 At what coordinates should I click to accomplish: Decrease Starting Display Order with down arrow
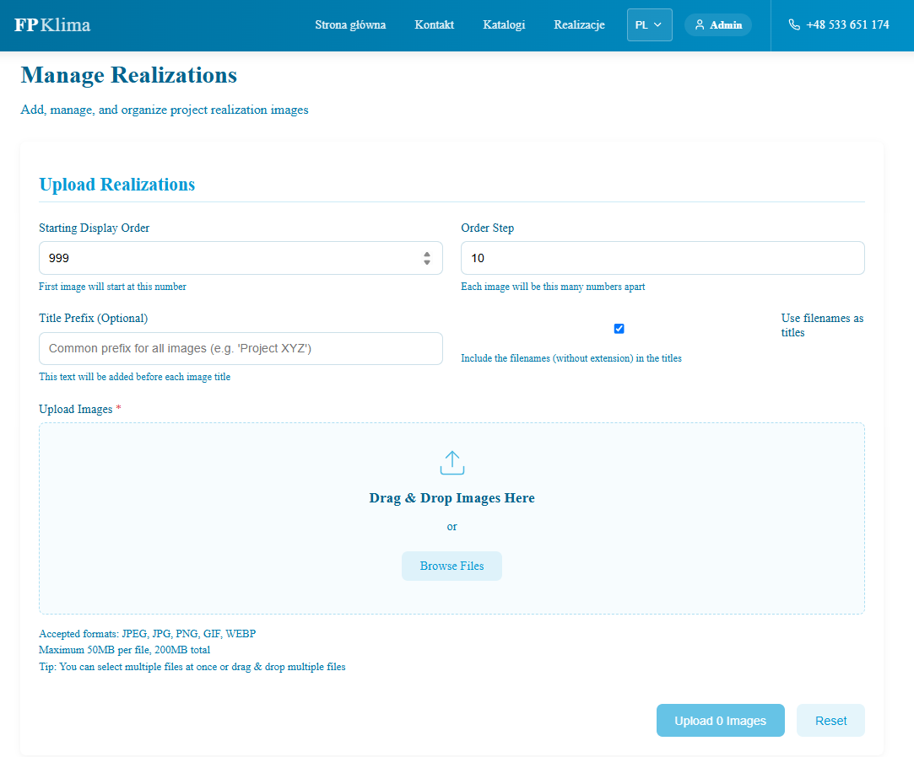(x=427, y=262)
